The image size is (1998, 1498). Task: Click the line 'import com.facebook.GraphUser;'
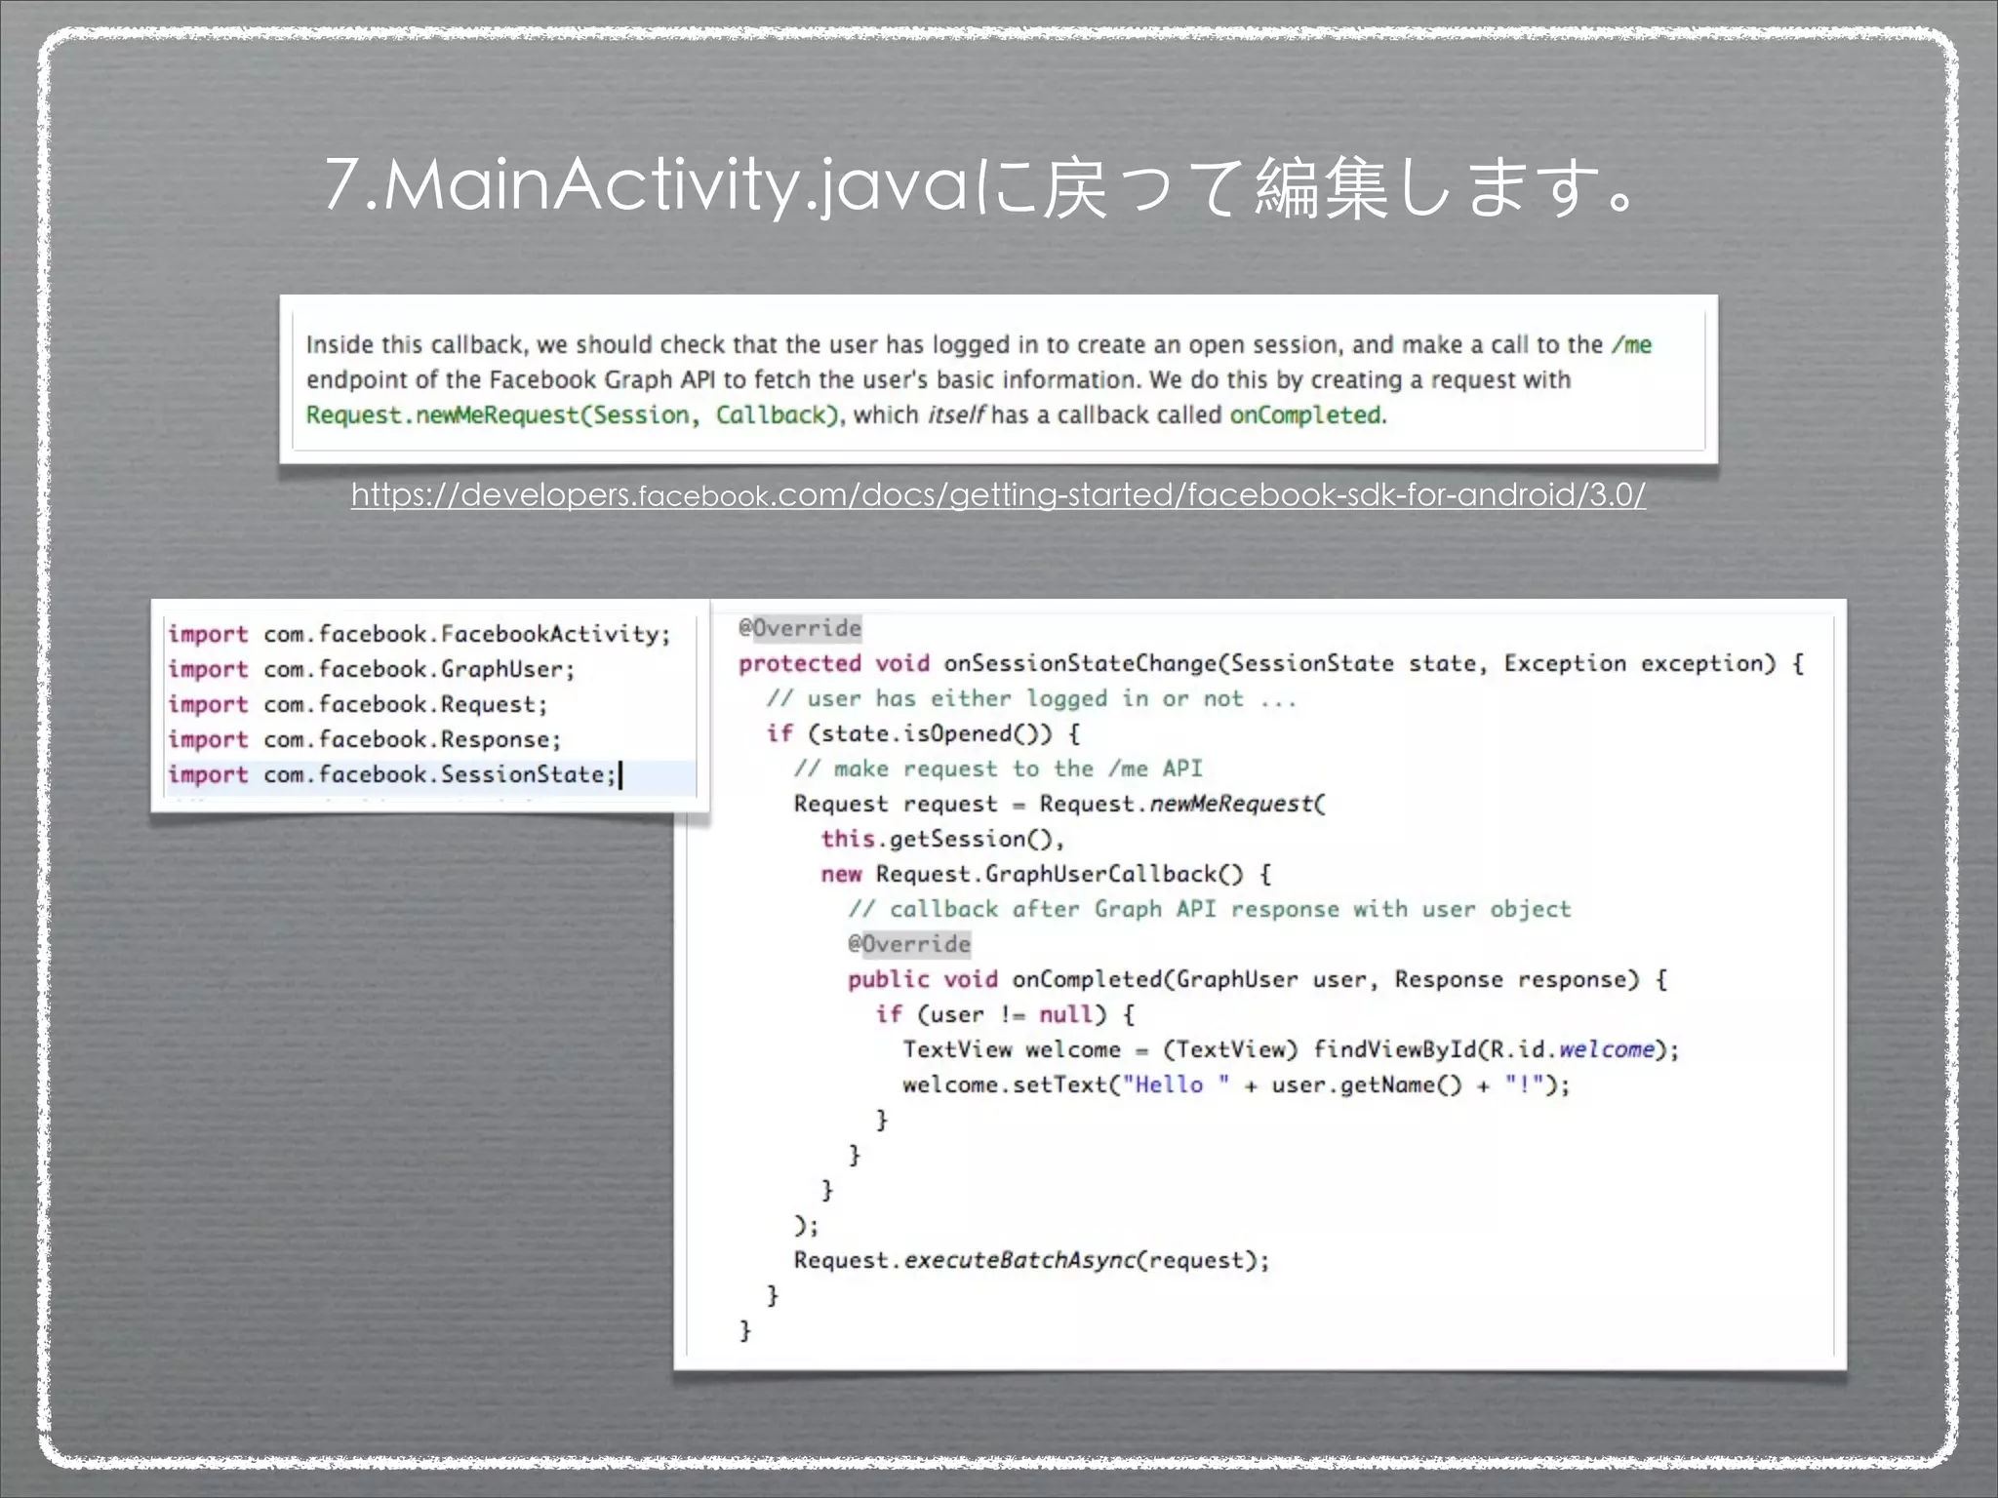click(372, 669)
